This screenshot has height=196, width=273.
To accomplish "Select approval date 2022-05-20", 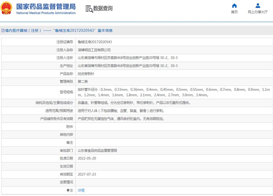I will [x=87, y=159].
